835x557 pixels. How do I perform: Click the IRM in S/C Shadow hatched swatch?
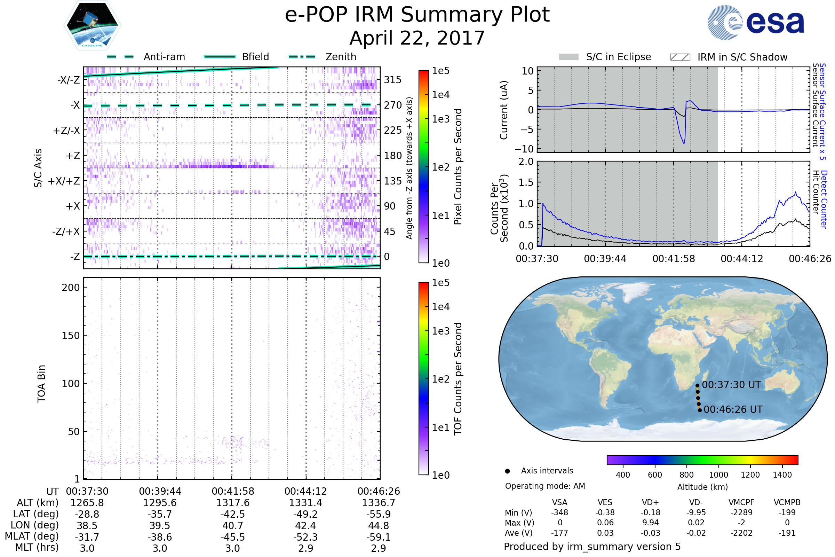(680, 57)
